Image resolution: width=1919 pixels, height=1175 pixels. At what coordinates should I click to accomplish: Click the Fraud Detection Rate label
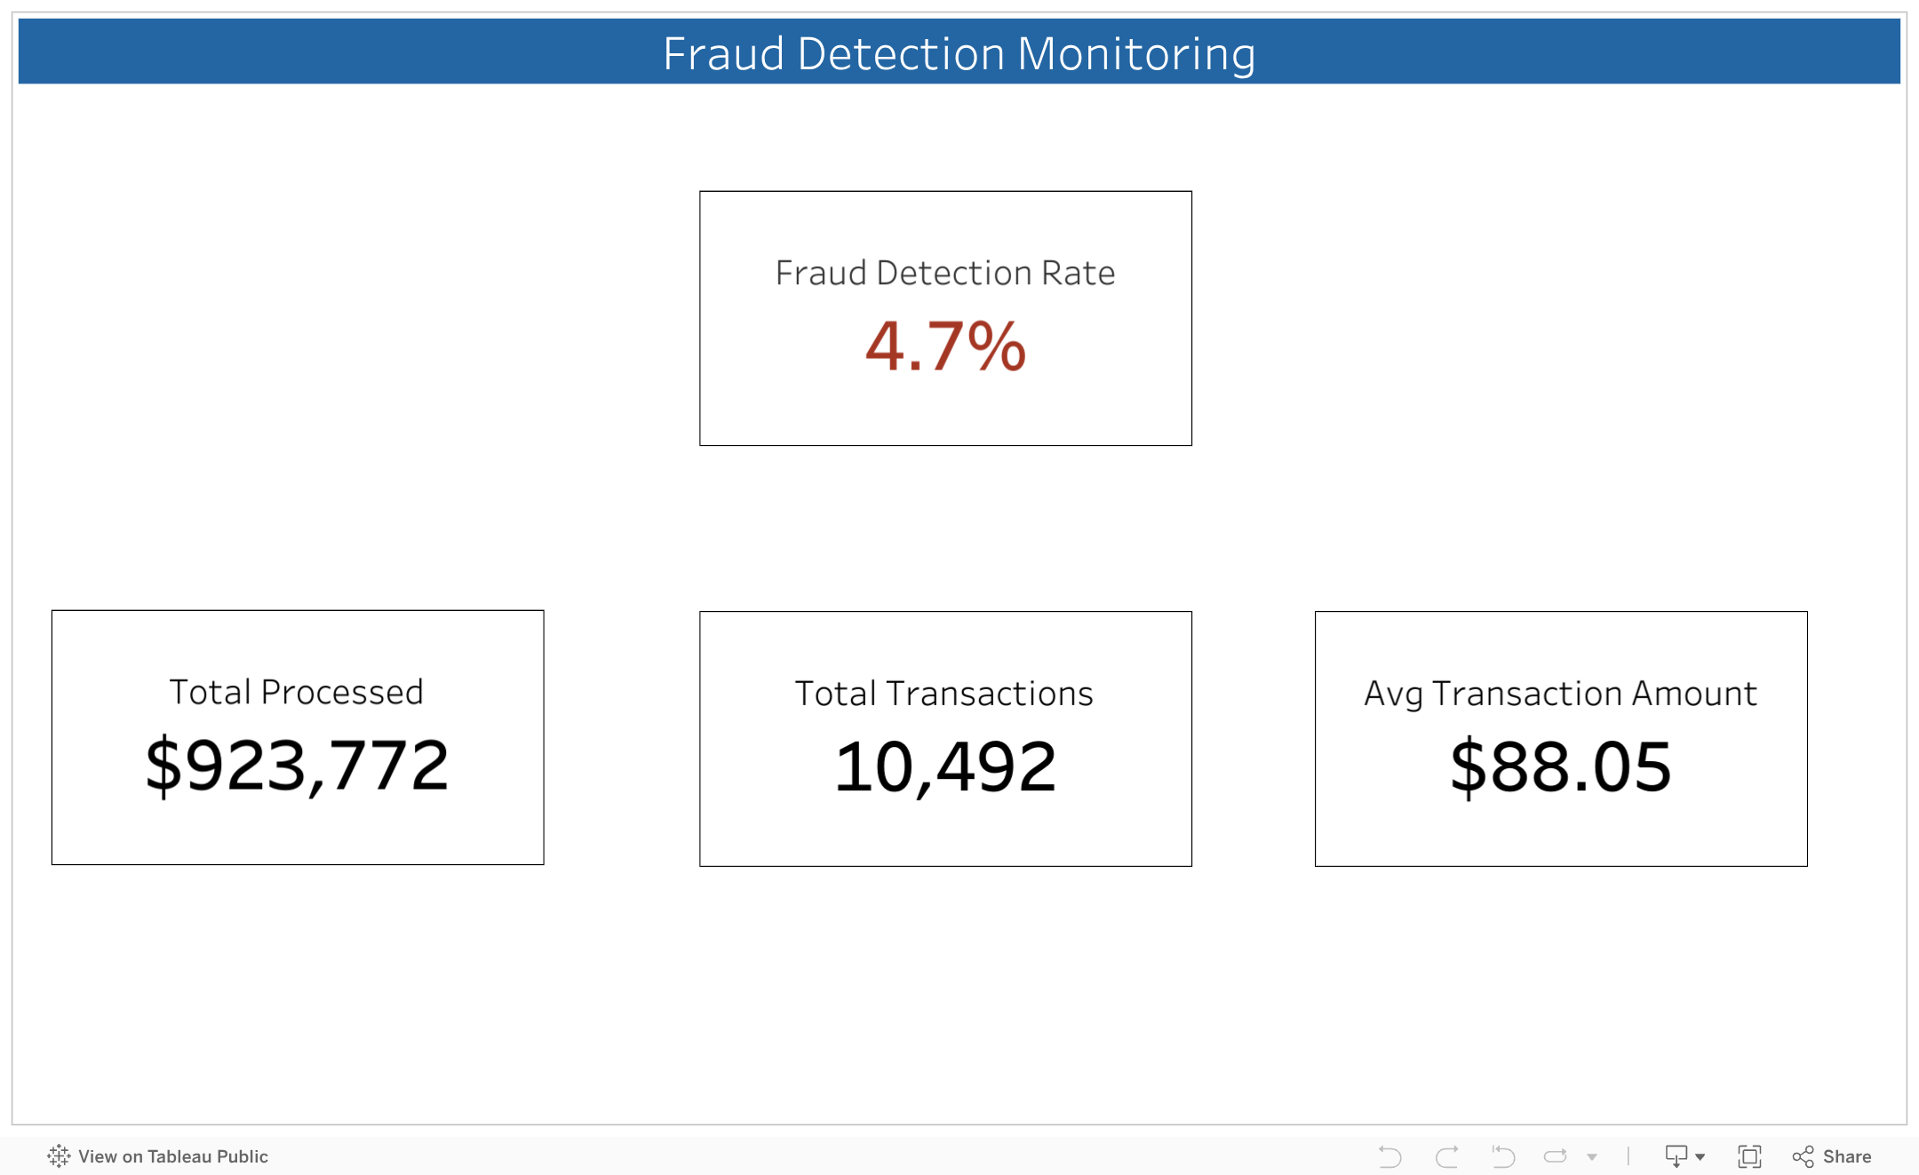click(x=945, y=273)
